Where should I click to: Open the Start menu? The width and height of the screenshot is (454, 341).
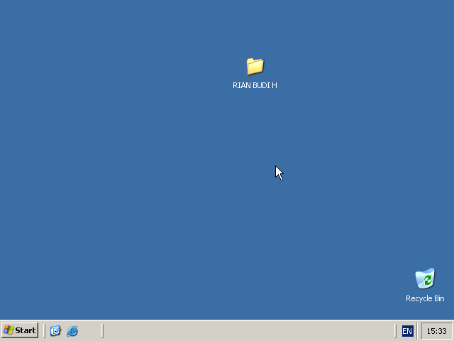pos(20,330)
